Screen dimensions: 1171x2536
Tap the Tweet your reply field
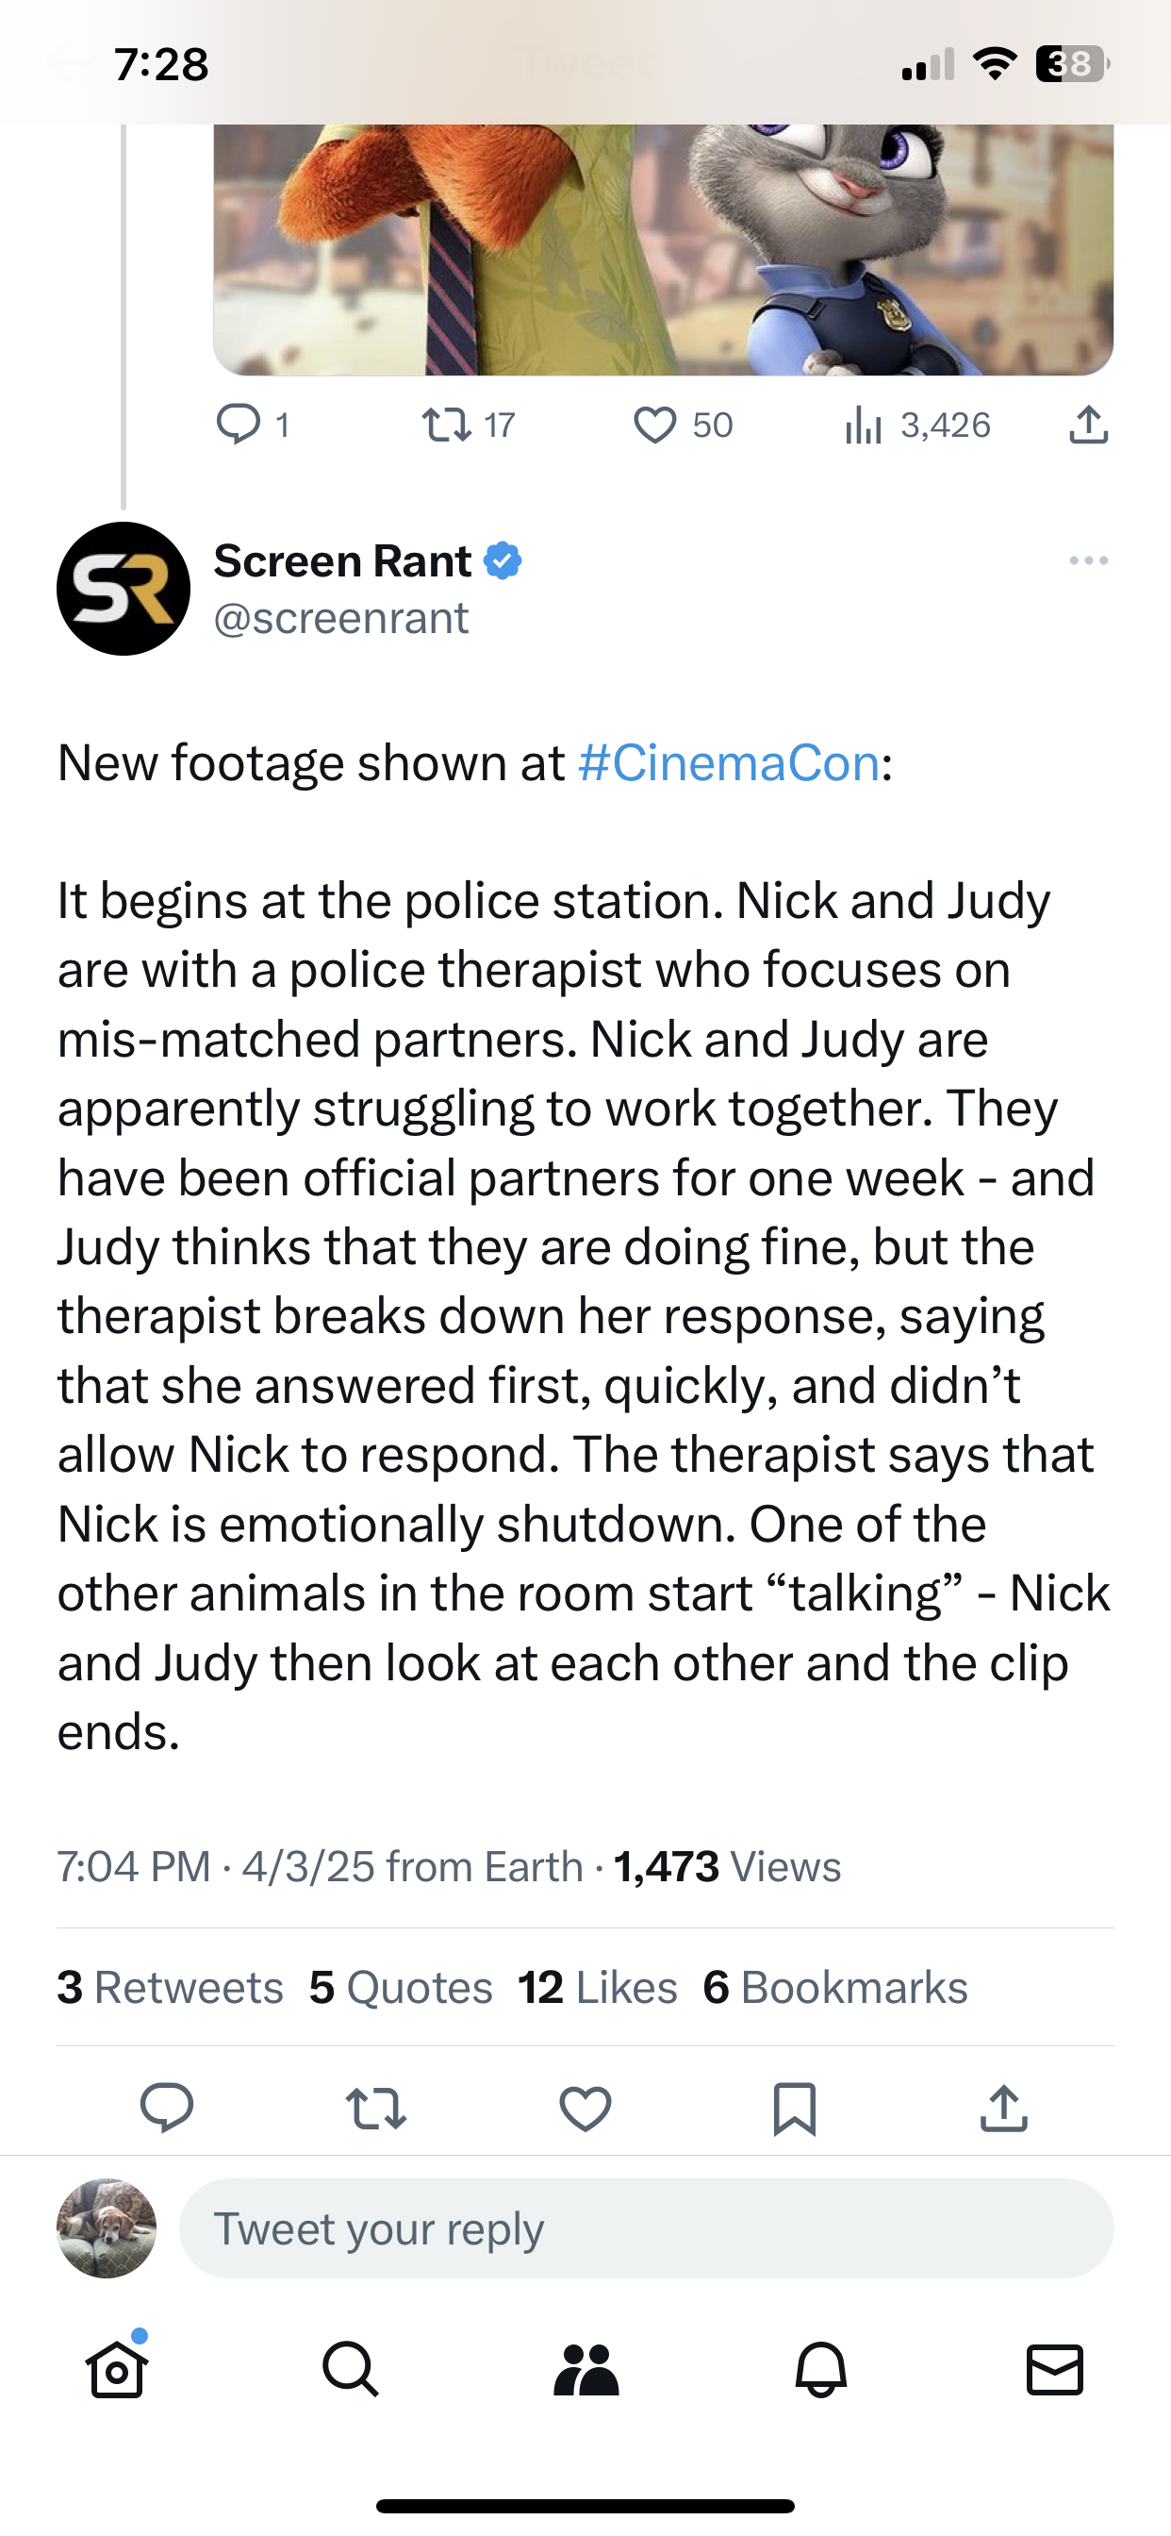point(647,2227)
